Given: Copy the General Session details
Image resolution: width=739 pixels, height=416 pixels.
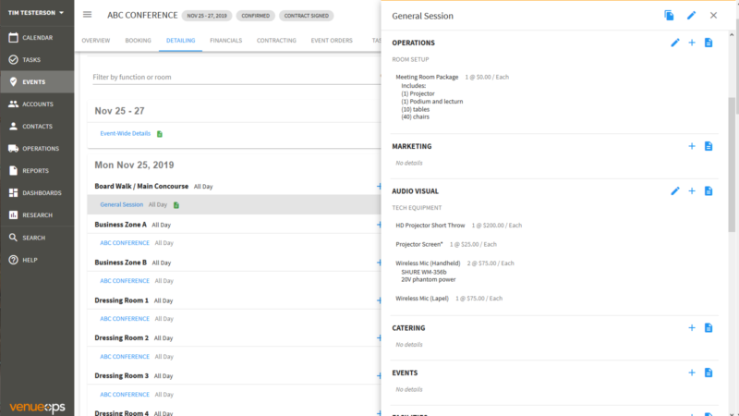Looking at the screenshot, I should tap(669, 16).
